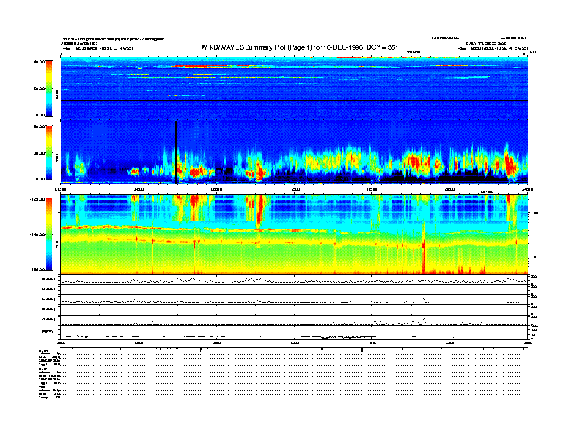
Task: Click the -125.00 value on TNR scale
Action: 37,199
